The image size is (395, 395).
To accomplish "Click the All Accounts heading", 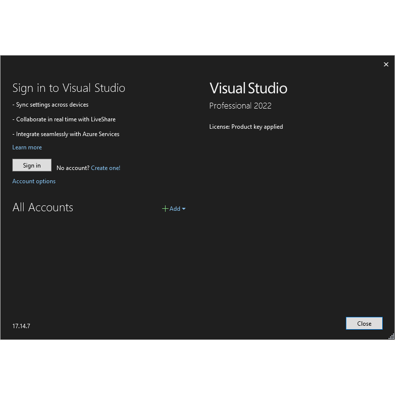I will tap(43, 208).
